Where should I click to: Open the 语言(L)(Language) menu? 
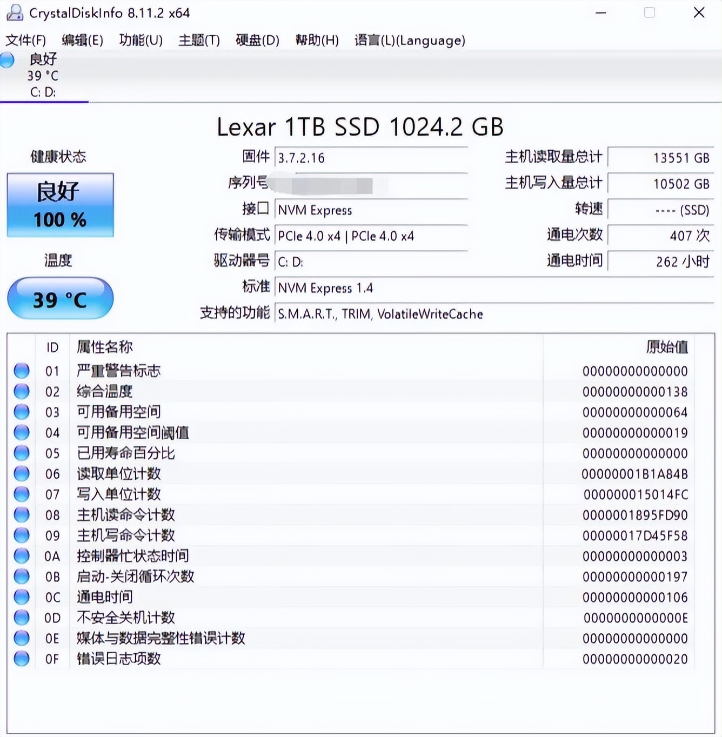coord(408,41)
